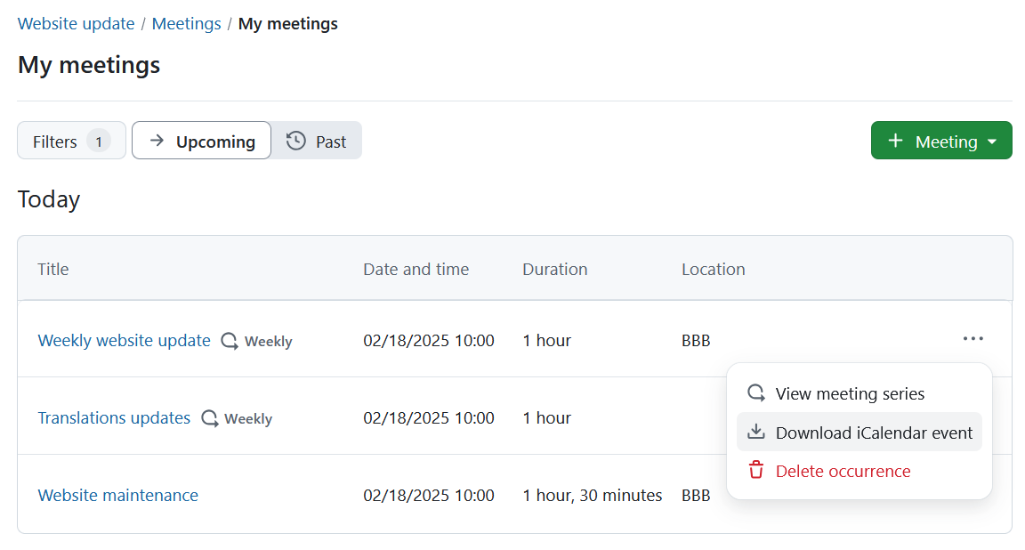Click the plus icon on the Meeting button
1025x550 pixels.
tap(894, 141)
